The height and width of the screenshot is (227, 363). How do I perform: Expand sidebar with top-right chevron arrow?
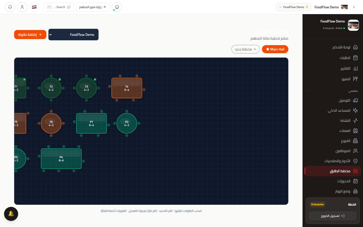pos(354,7)
